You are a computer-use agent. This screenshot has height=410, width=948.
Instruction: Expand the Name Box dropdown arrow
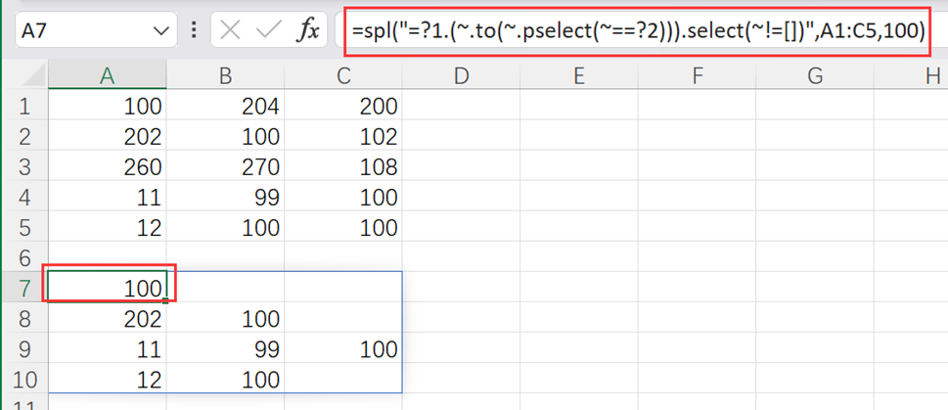[x=161, y=31]
